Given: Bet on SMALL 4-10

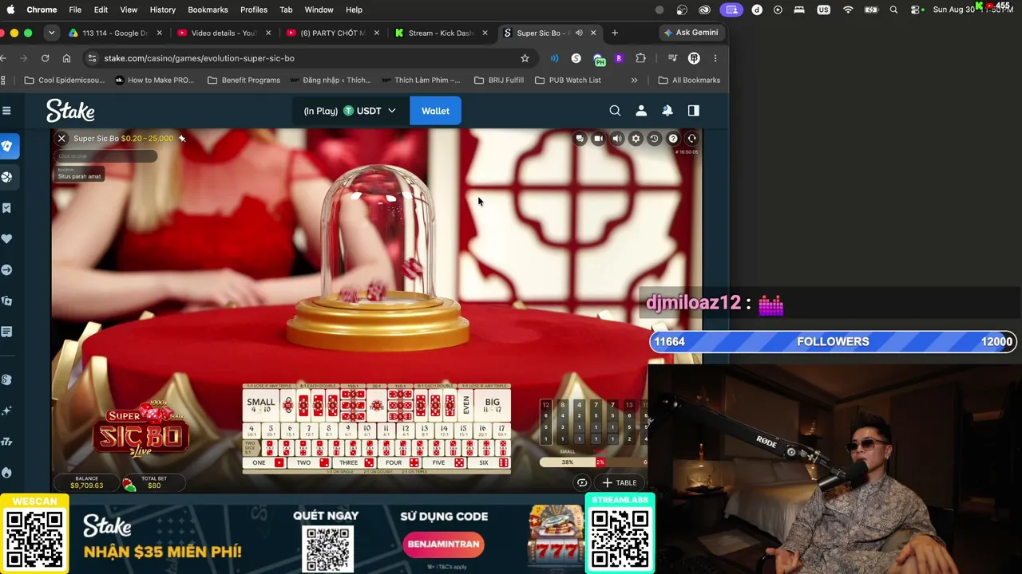Looking at the screenshot, I should [260, 406].
